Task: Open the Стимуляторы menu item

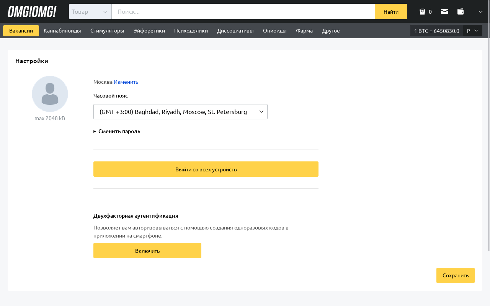Action: pos(107,31)
